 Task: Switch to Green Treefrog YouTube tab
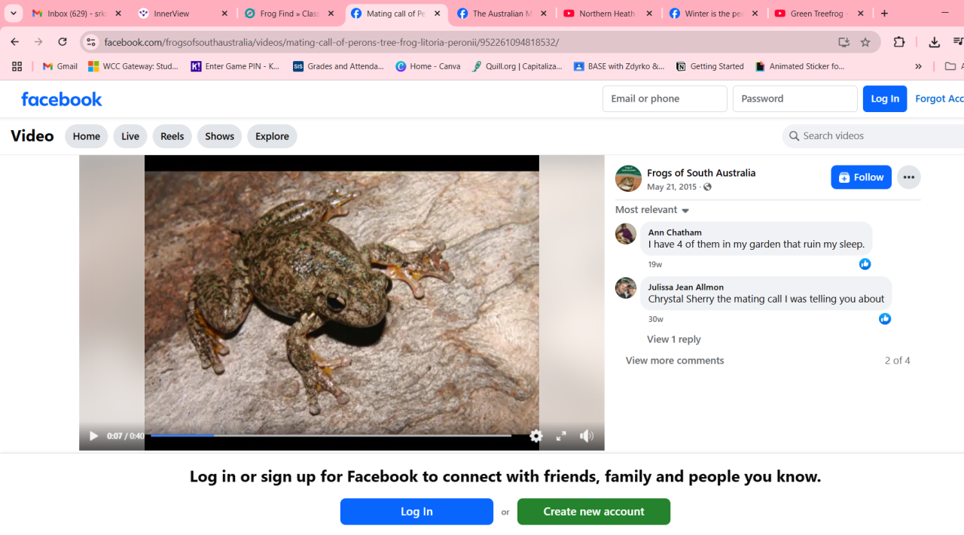coord(821,14)
